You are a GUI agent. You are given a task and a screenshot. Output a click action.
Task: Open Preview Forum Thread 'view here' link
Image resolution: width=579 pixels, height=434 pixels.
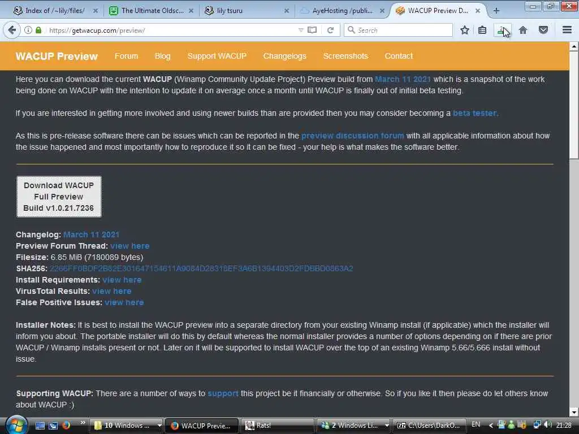130,246
